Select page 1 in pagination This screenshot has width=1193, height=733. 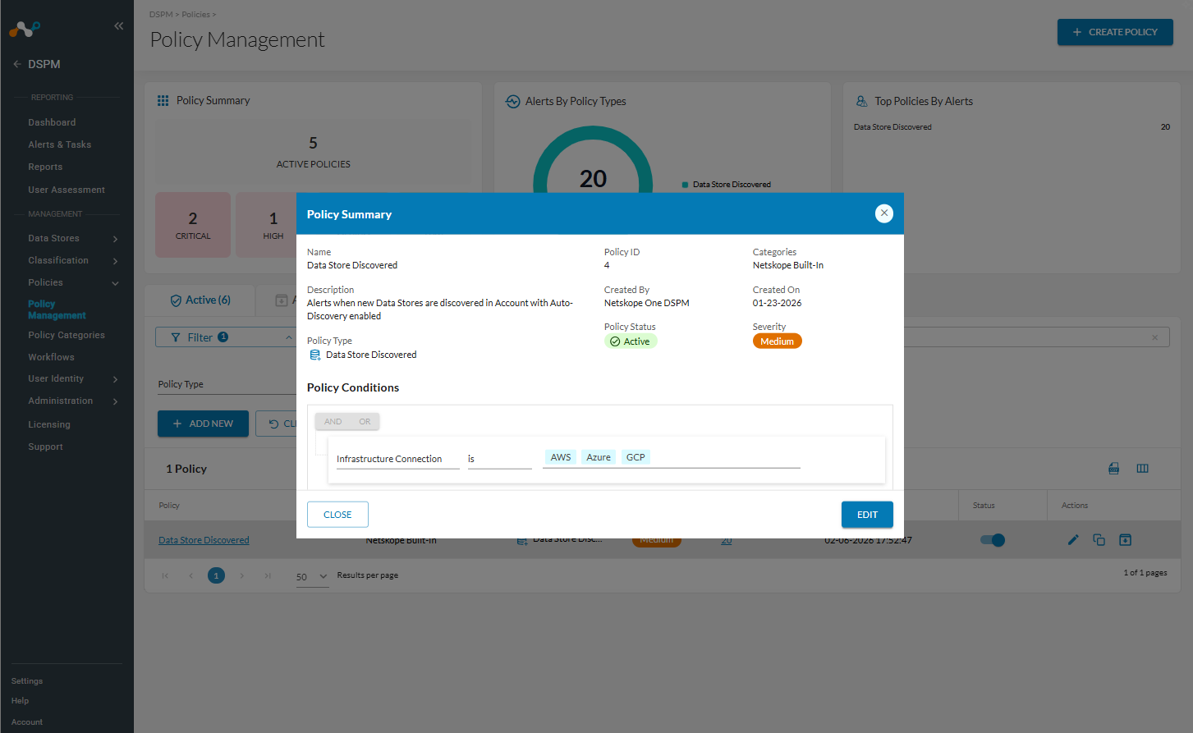coord(216,576)
